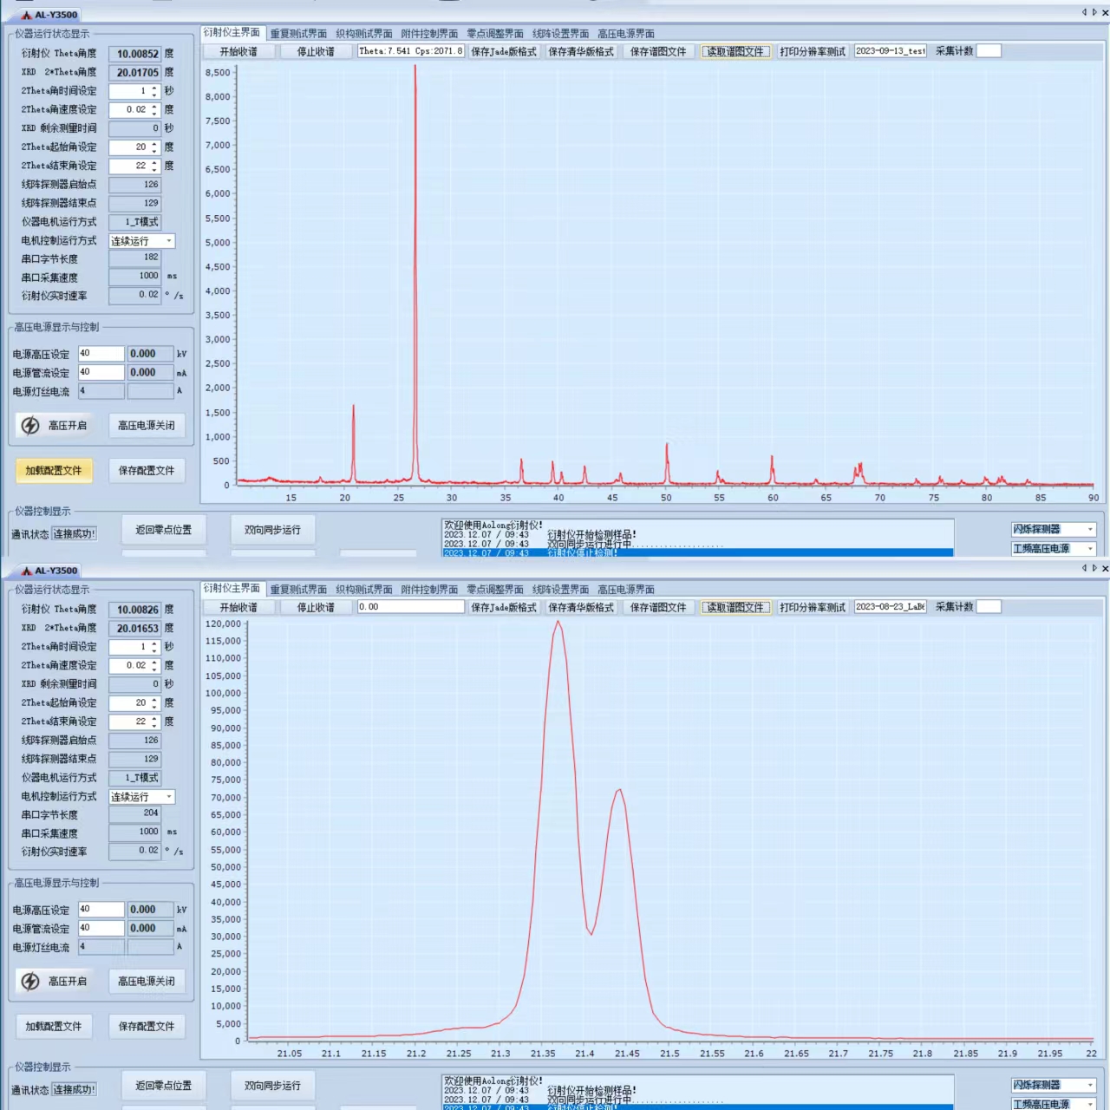
Task: Click 返回零点位置 in the upper window
Action: (164, 530)
